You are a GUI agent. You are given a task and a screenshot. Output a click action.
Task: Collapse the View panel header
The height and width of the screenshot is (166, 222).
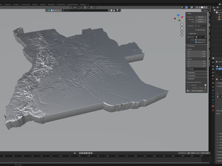coord(189,13)
